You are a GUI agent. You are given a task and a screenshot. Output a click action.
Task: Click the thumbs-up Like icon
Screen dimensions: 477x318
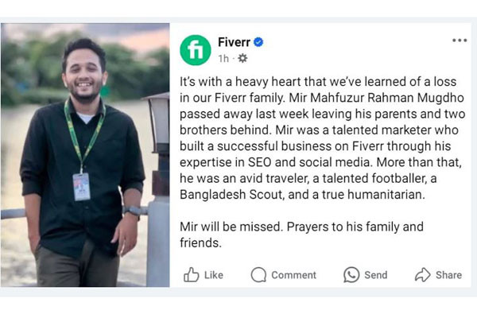tap(192, 274)
